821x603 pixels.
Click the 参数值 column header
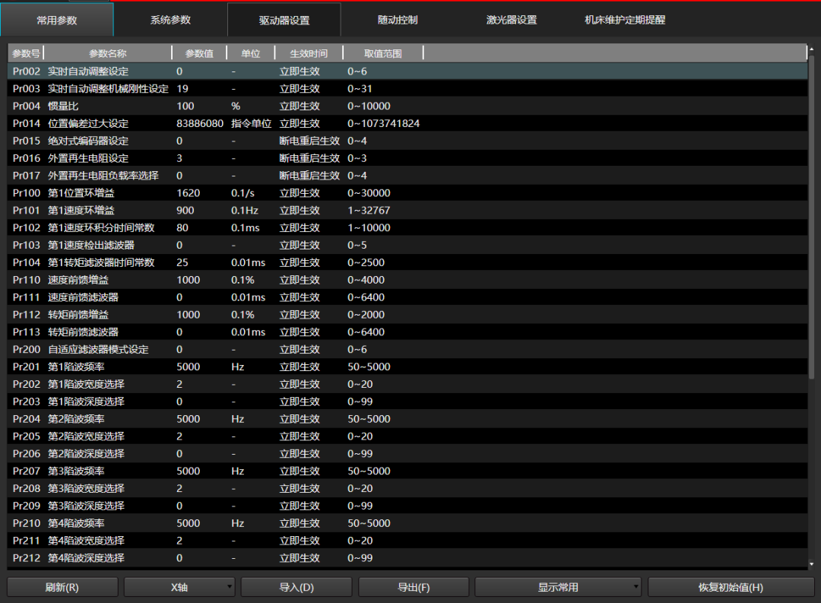pyautogui.click(x=199, y=53)
